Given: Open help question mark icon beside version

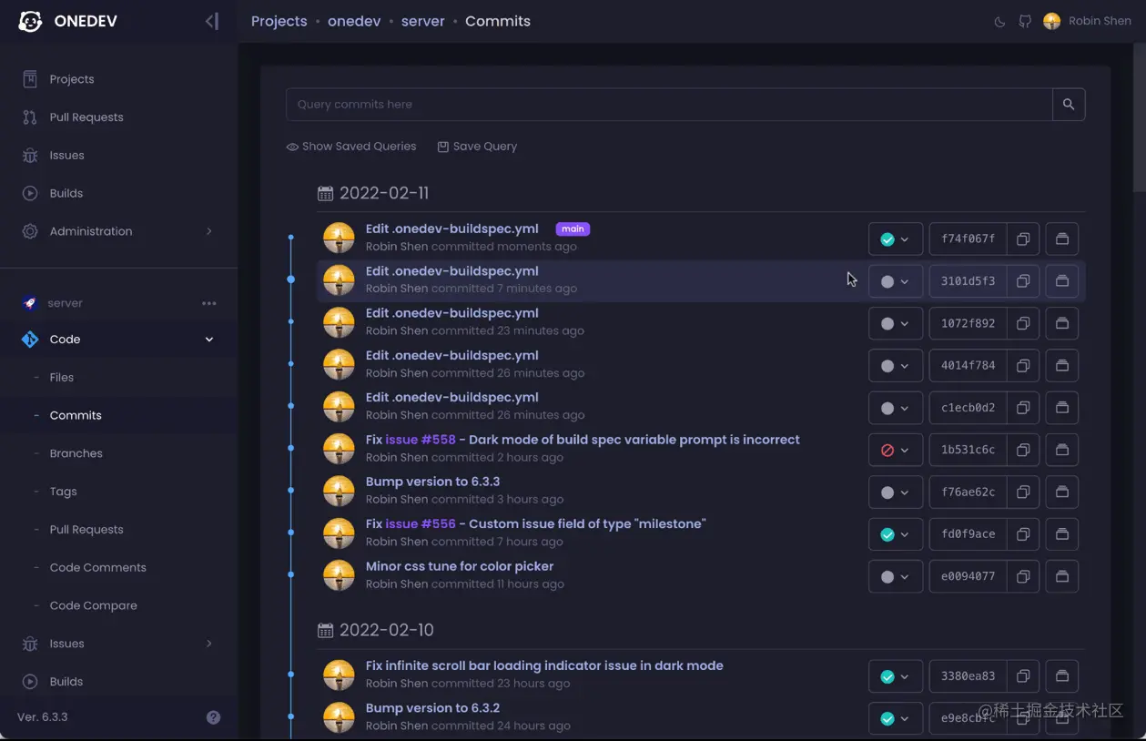Looking at the screenshot, I should [x=213, y=717].
